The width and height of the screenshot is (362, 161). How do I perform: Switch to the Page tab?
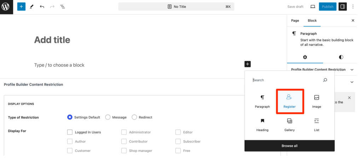pyautogui.click(x=295, y=20)
